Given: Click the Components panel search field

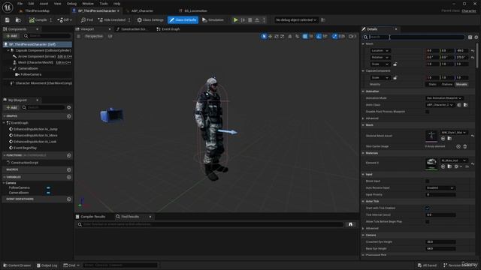Looking at the screenshot, I should [x=47, y=36].
